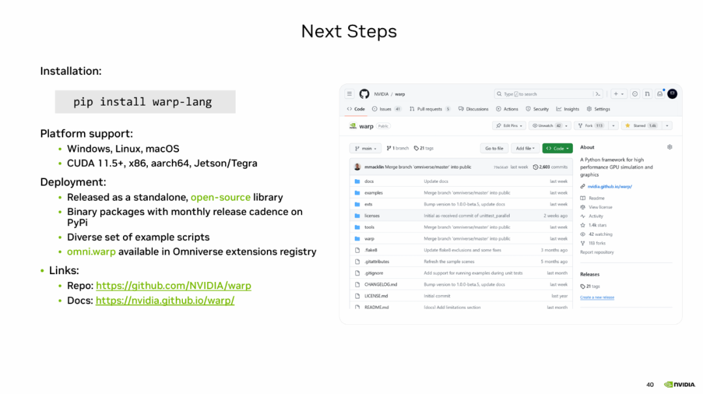Open the command palette icon beside search
This screenshot has height=394, width=703.
click(598, 94)
